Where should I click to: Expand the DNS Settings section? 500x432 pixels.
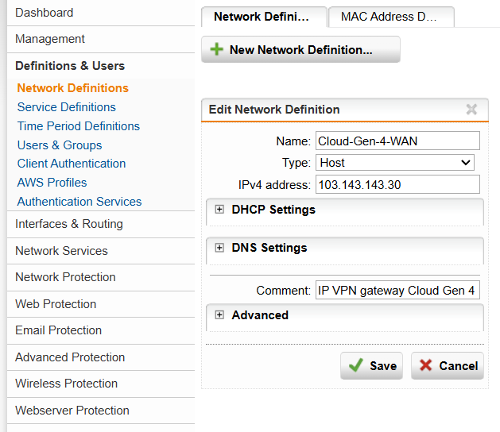[219, 248]
